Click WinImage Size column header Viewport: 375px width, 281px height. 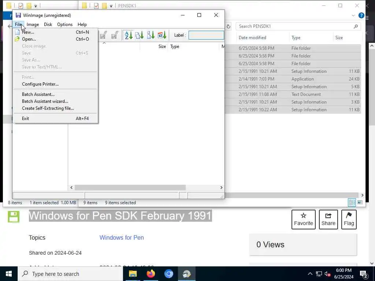point(162,46)
